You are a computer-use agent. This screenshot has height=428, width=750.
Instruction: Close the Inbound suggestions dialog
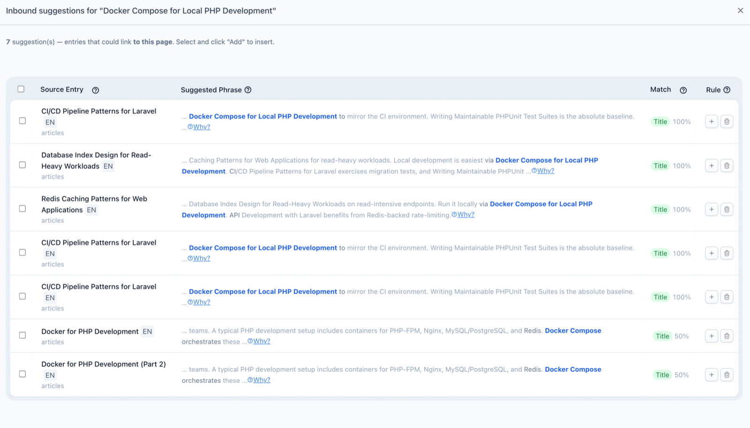click(x=740, y=10)
